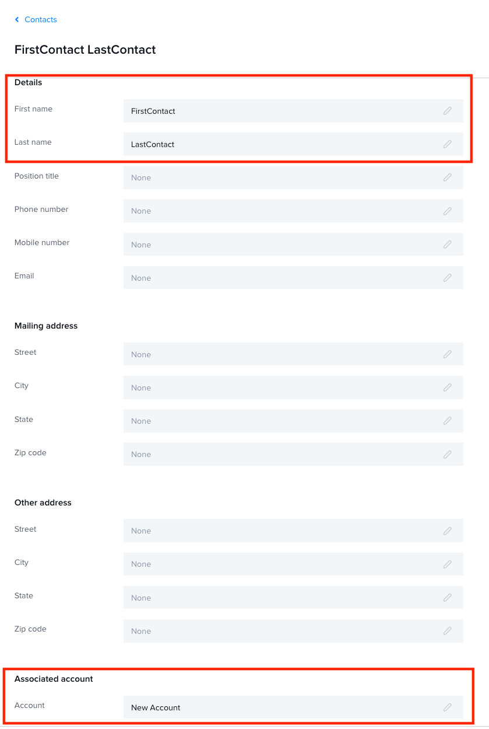Edit the Last name using its pencil icon
The height and width of the screenshot is (729, 489).
448,144
